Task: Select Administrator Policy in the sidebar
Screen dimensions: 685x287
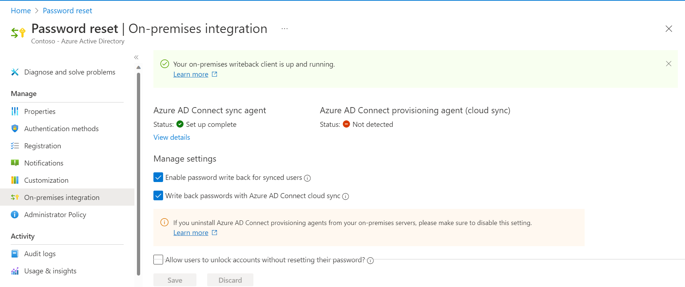Action: coord(55,214)
